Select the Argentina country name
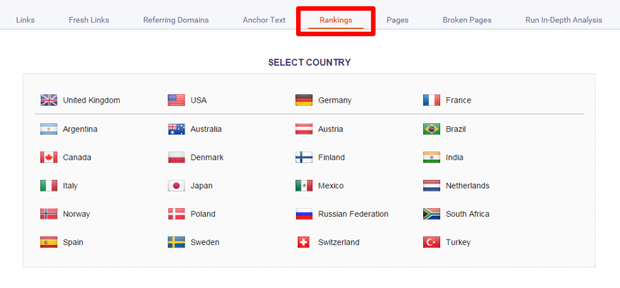The height and width of the screenshot is (288, 620). 80,129
